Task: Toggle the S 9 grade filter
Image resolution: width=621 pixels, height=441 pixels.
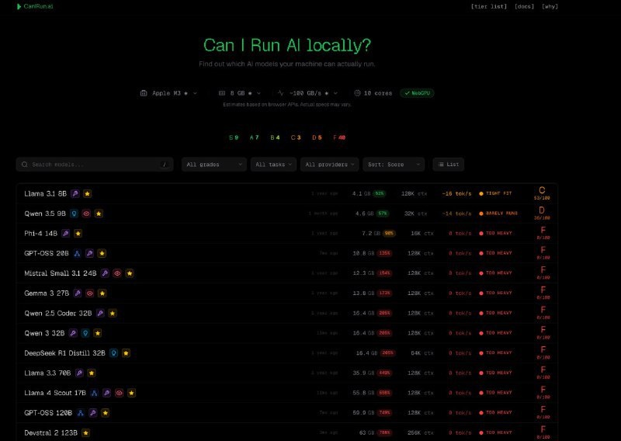Action: pyautogui.click(x=234, y=137)
